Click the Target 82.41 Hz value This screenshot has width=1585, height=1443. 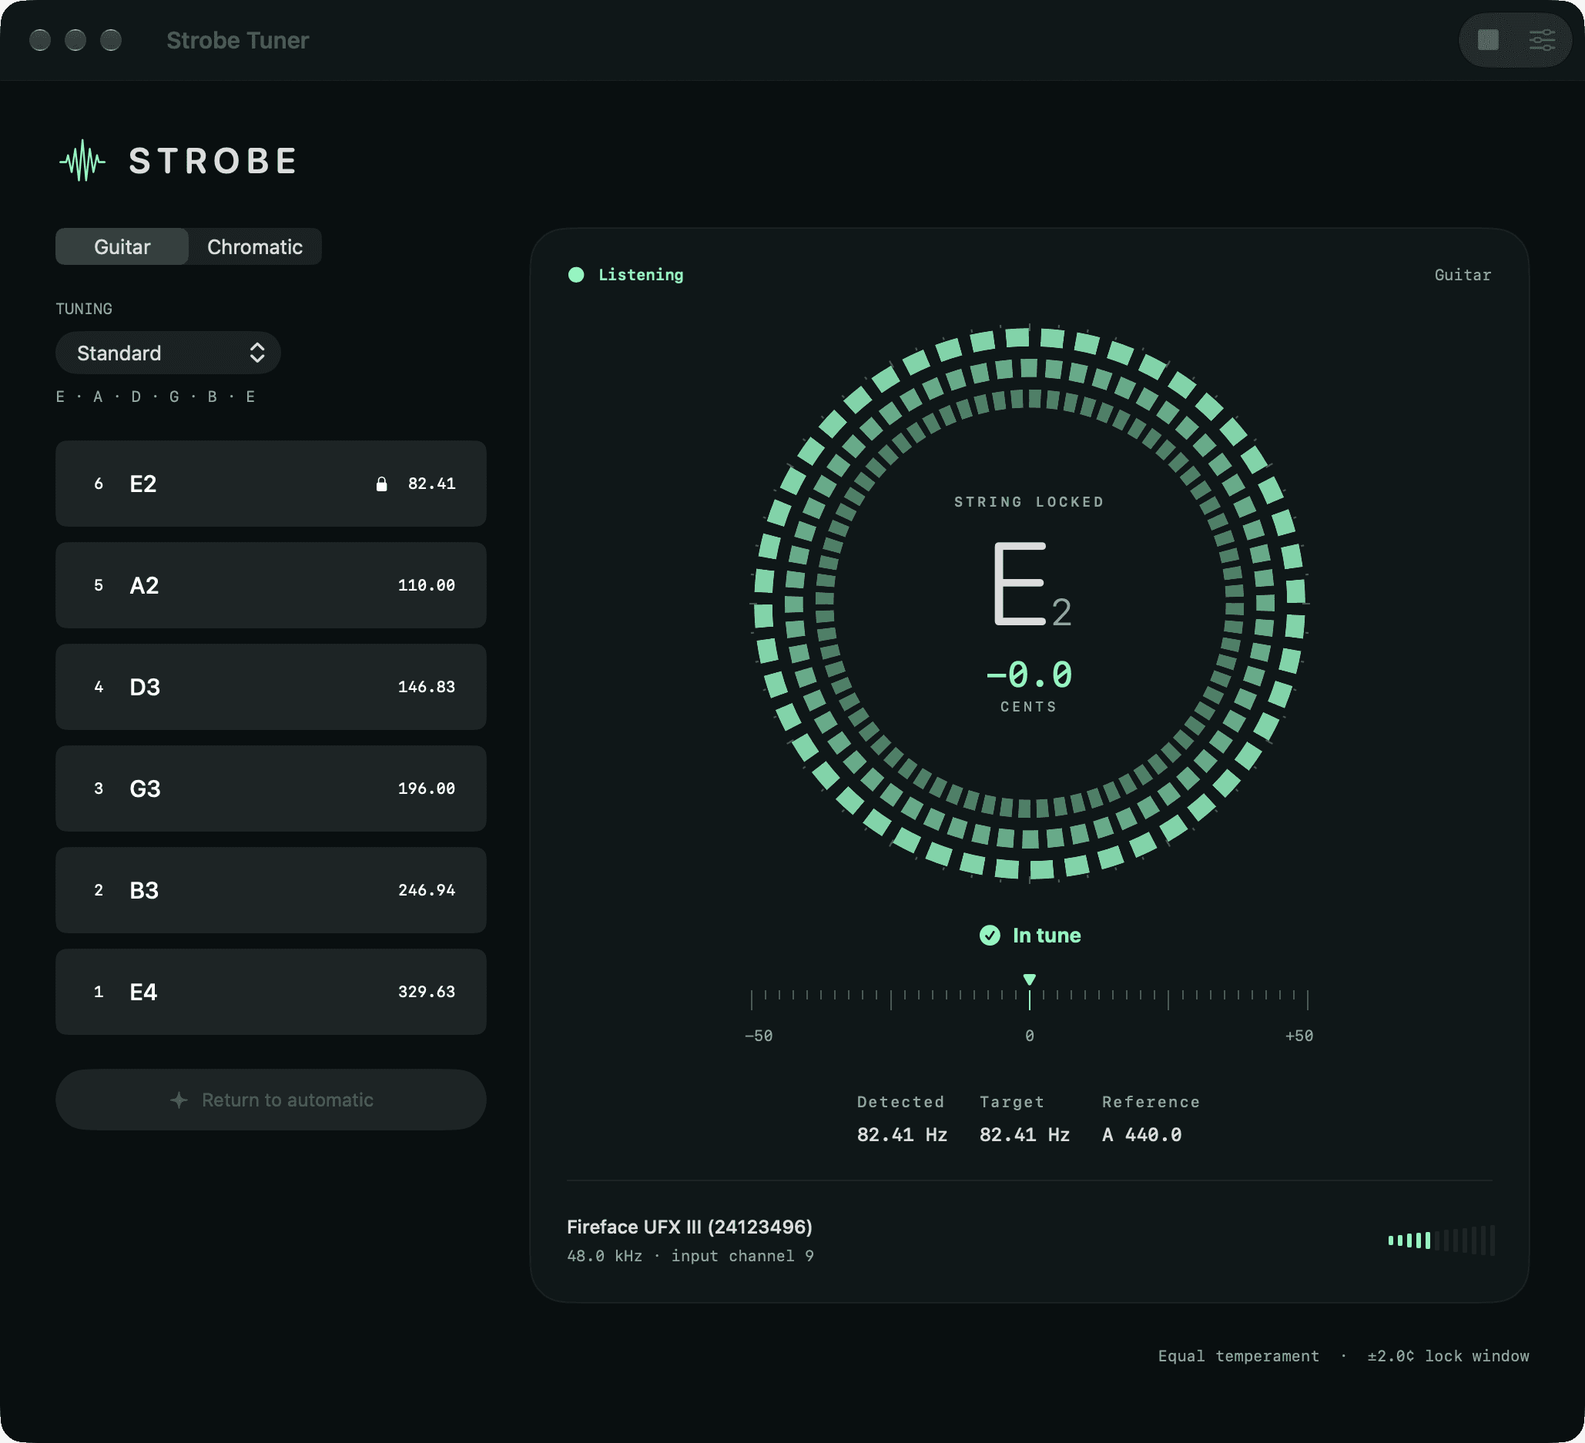point(1024,1135)
